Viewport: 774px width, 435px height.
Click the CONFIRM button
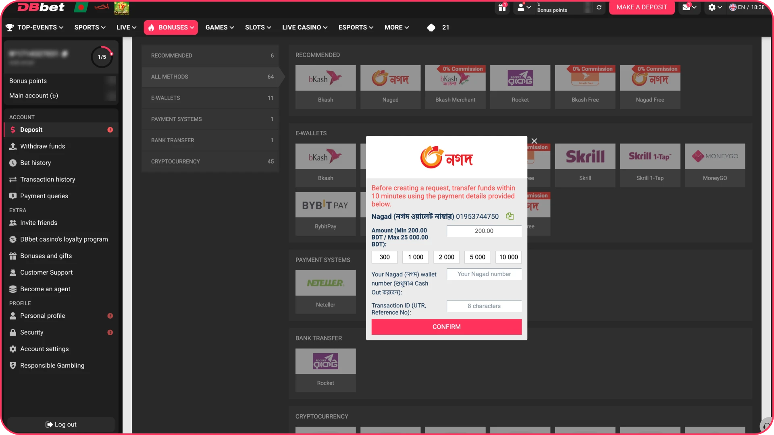pyautogui.click(x=446, y=327)
